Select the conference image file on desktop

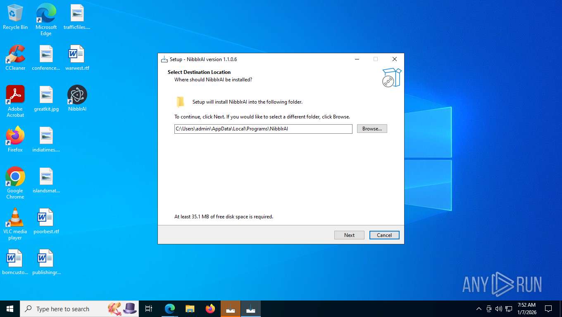[46, 58]
